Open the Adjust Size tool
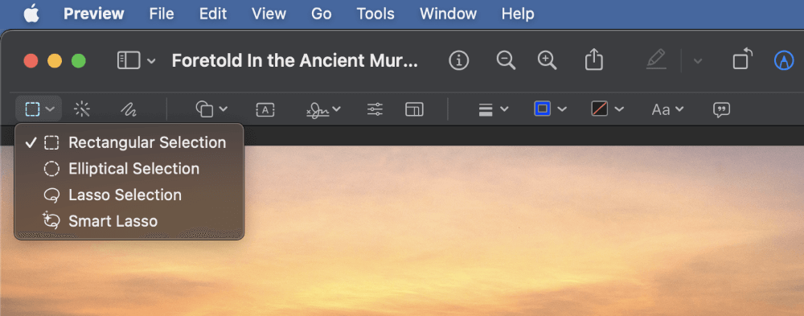 pos(414,109)
